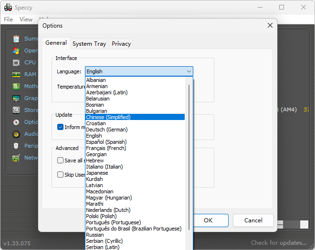Pick Japanese in the language list
The image size is (315, 250).
[x=97, y=173]
